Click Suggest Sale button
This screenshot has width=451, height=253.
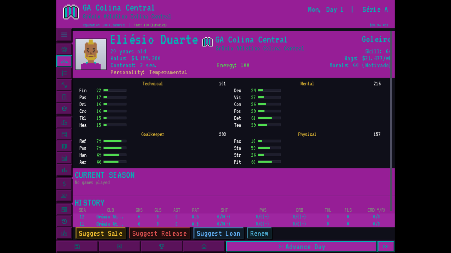click(x=101, y=234)
